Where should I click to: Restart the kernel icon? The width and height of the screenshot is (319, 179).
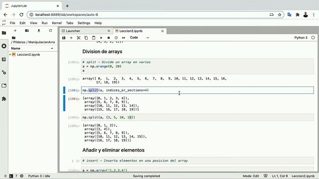coord(116,38)
